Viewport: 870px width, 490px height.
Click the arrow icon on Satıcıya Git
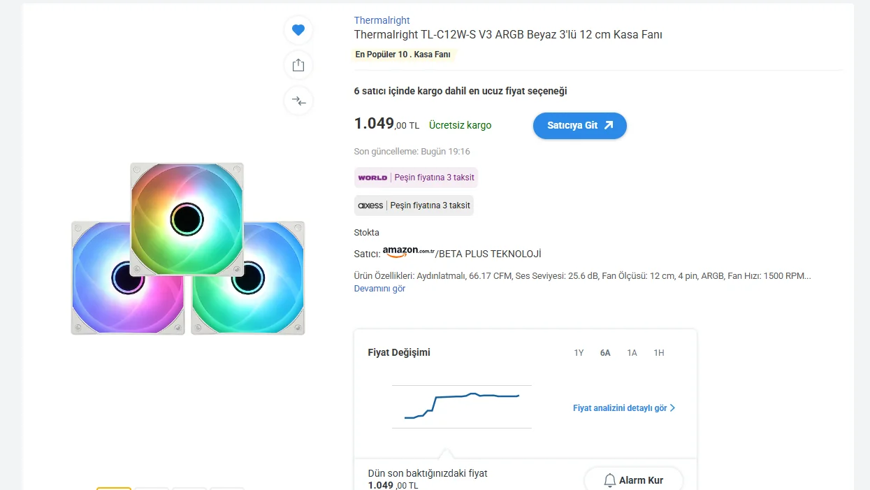[x=609, y=126]
